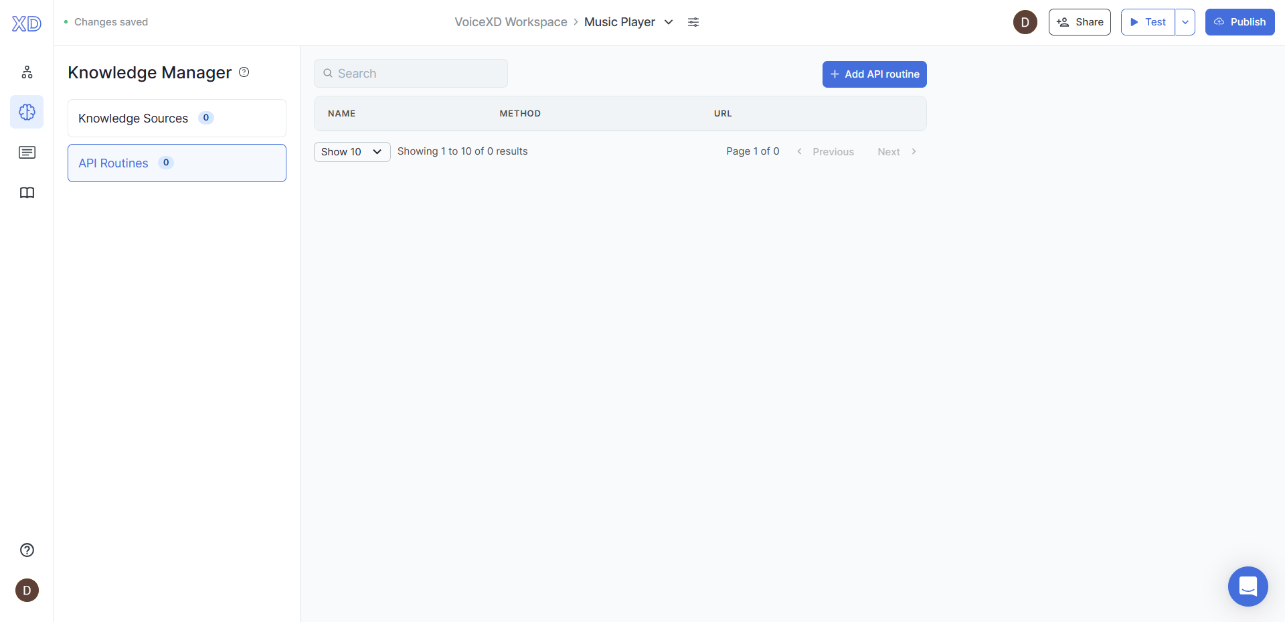Select the Knowledge Manager brain icon
The width and height of the screenshot is (1285, 622).
[27, 112]
